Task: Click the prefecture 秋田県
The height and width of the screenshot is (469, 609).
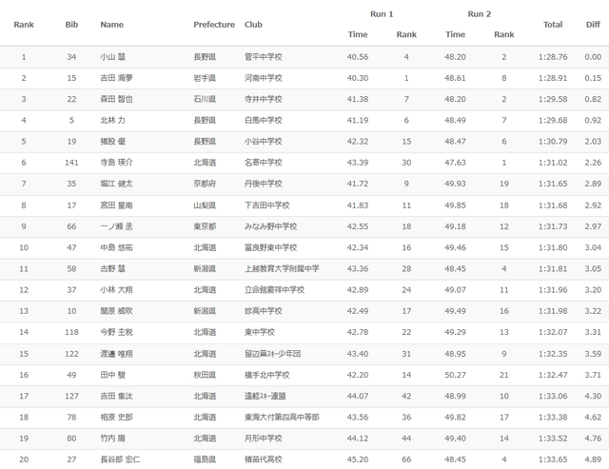Action: click(205, 375)
